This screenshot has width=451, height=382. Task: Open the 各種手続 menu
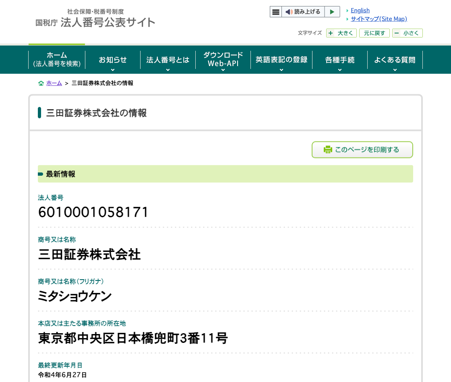click(x=340, y=60)
